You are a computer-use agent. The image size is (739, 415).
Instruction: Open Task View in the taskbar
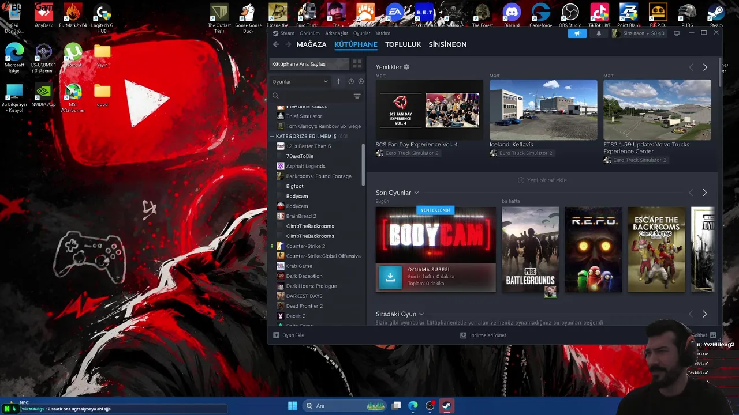pyautogui.click(x=396, y=406)
